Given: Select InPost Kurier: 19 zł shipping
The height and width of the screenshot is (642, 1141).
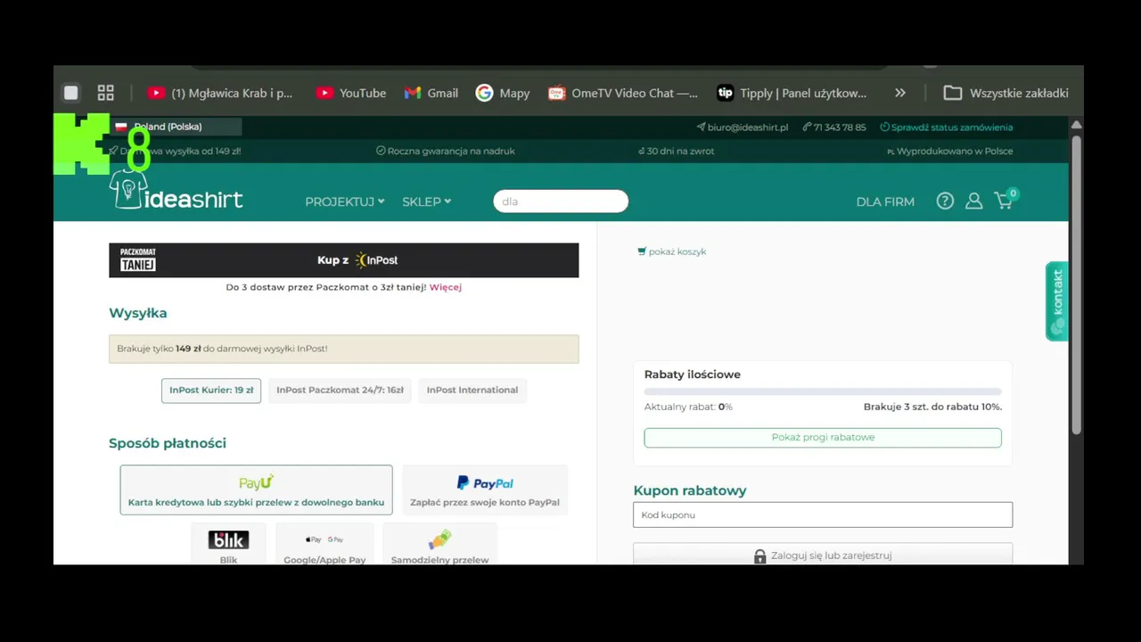Looking at the screenshot, I should 211,390.
